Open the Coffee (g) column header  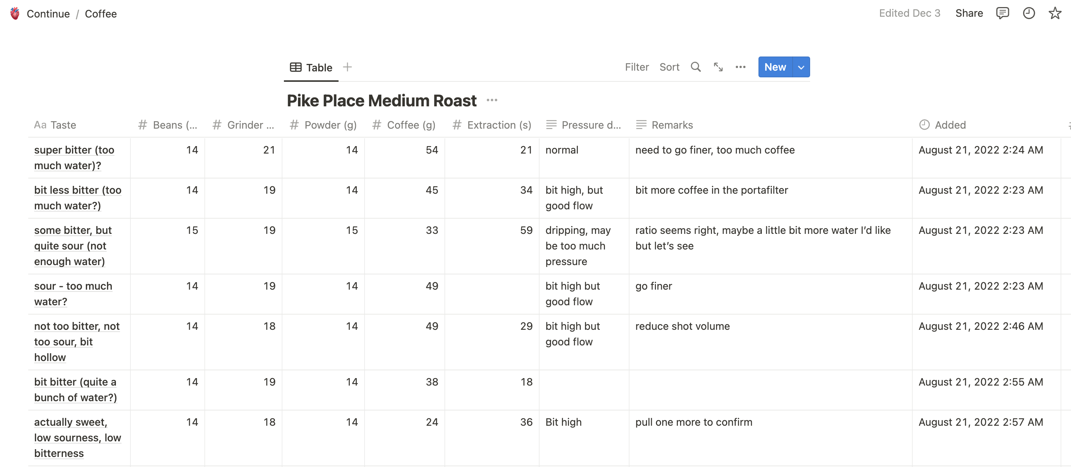[405, 125]
